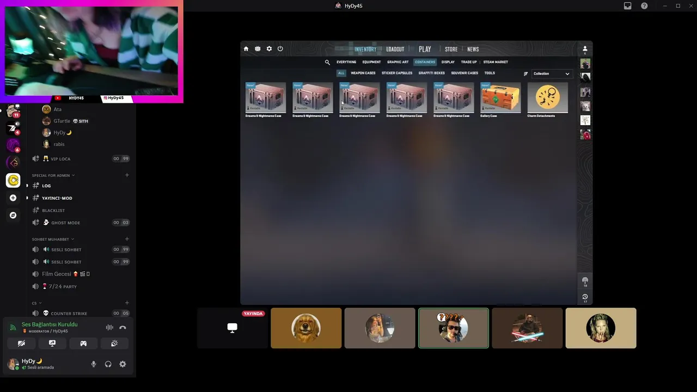697x392 pixels.
Task: Collapse the CS channel category
Action: [x=36, y=303]
